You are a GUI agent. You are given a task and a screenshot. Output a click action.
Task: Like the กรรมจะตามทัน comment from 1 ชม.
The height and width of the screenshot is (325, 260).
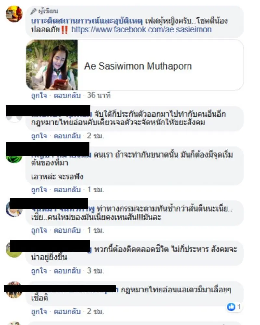click(x=39, y=230)
